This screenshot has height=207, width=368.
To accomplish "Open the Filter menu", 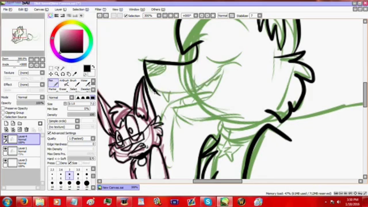I will pyautogui.click(x=100, y=9).
